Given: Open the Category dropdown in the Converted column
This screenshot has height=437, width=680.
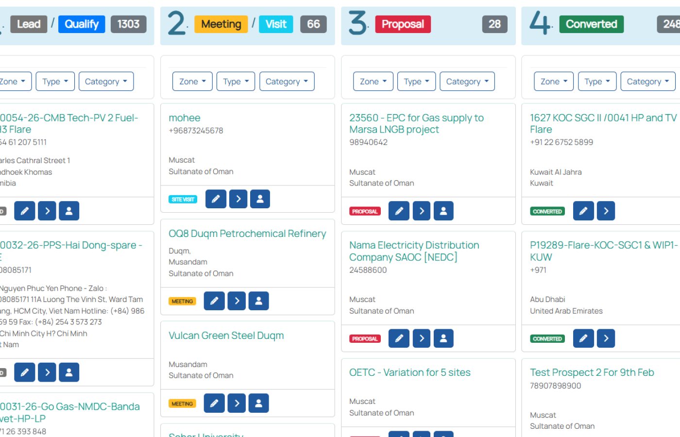Looking at the screenshot, I should tap(648, 81).
